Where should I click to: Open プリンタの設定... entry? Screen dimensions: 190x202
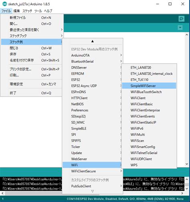click(x=32, y=69)
